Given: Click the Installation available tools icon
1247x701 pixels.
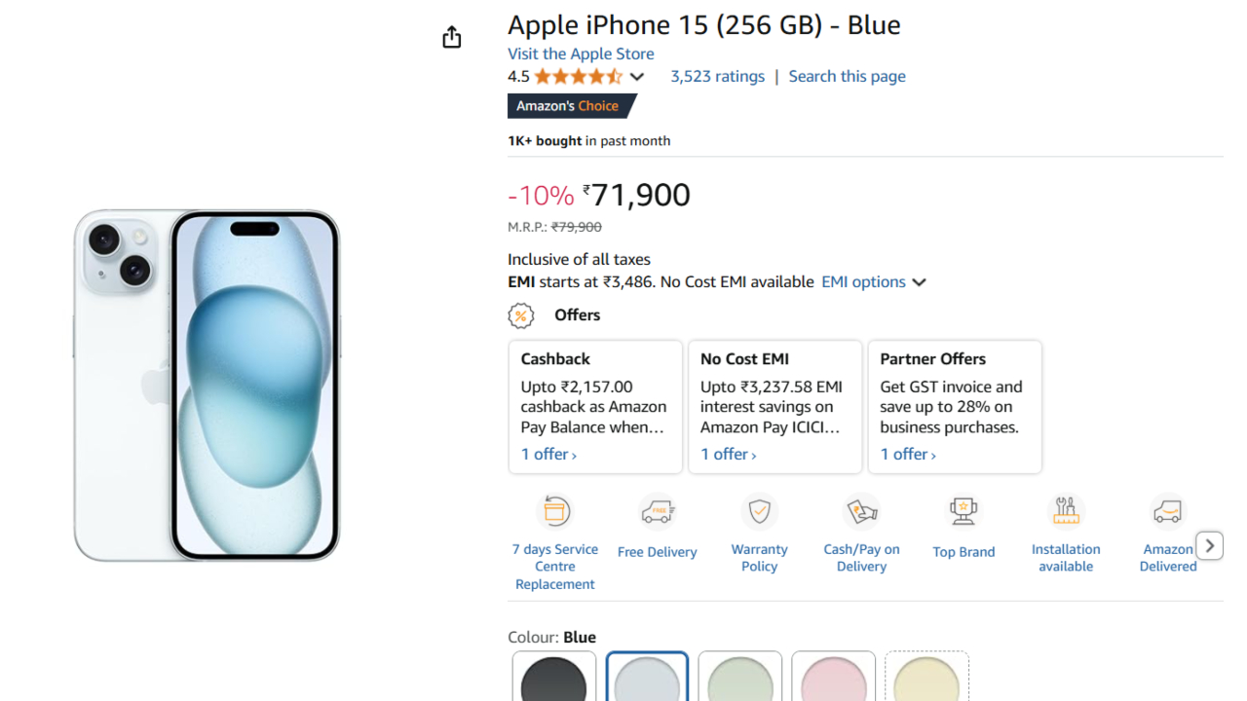Looking at the screenshot, I should (1066, 511).
